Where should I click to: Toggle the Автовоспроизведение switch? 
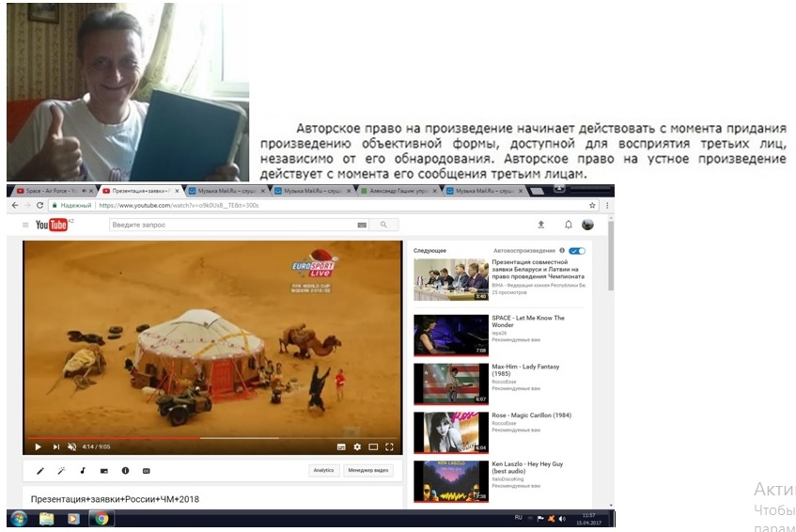[577, 251]
